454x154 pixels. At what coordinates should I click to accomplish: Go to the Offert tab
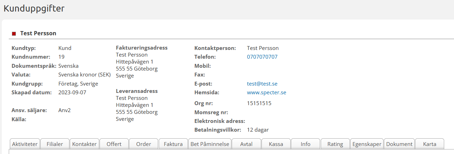pos(114,144)
